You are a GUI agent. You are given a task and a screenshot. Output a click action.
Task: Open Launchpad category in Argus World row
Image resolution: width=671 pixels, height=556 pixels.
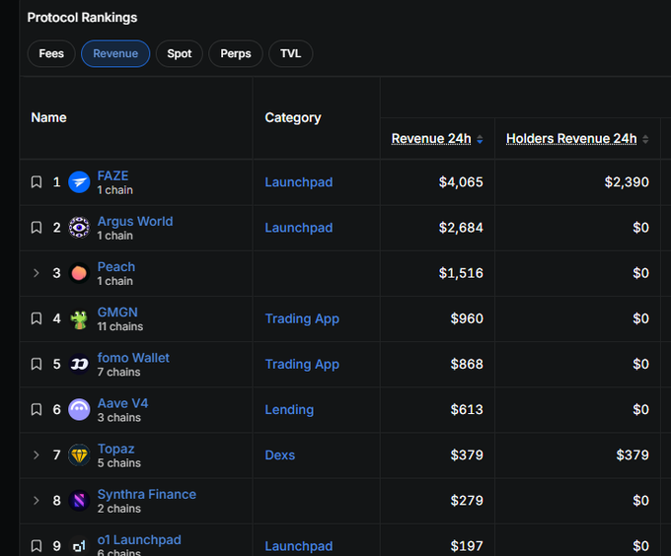pyautogui.click(x=299, y=228)
